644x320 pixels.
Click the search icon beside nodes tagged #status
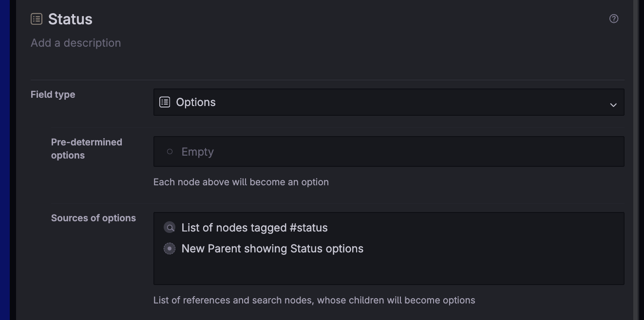[170, 228]
